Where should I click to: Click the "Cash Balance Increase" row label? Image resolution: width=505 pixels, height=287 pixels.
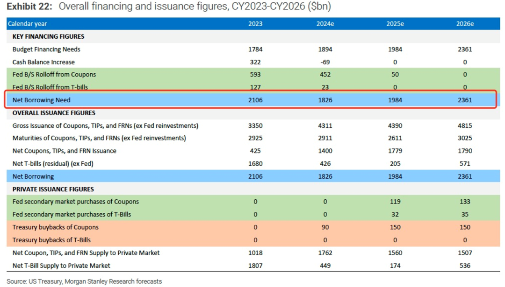click(x=43, y=62)
